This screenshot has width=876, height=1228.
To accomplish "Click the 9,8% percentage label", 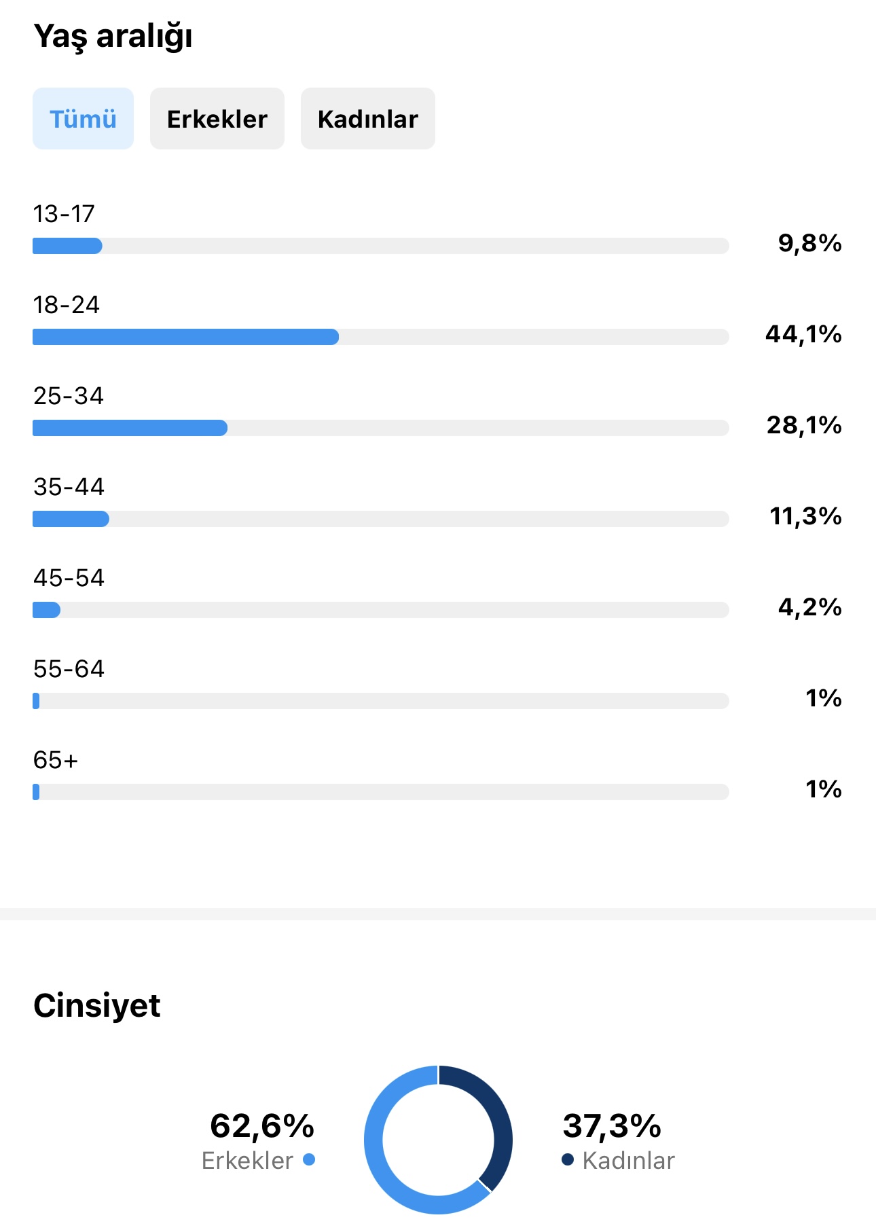I will click(x=810, y=243).
